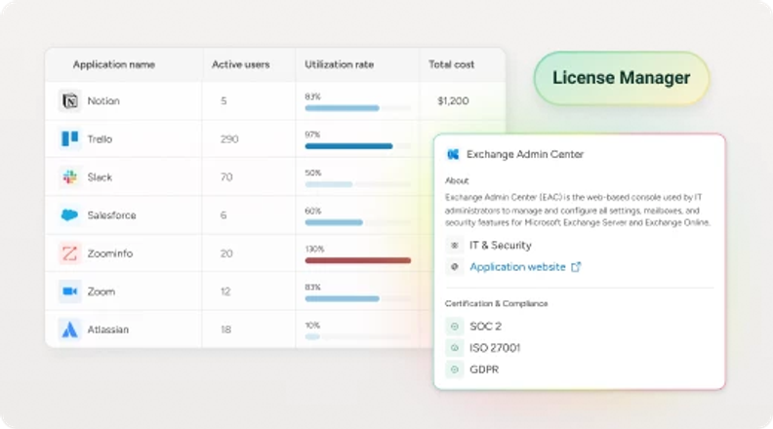Open the Application website link
This screenshot has width=773, height=429.
point(517,267)
